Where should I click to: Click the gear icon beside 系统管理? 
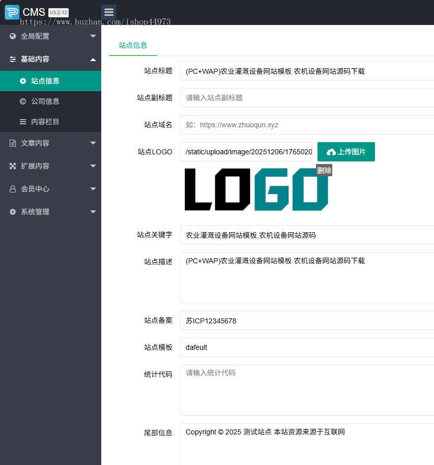point(12,211)
